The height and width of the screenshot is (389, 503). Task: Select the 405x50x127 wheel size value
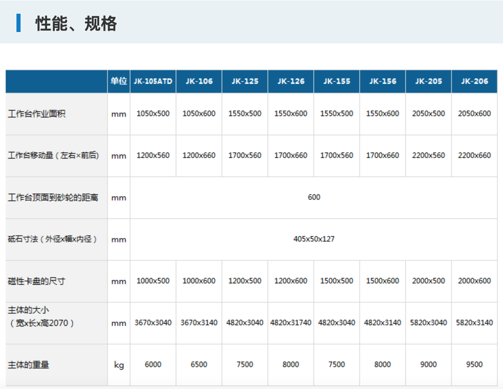(314, 239)
